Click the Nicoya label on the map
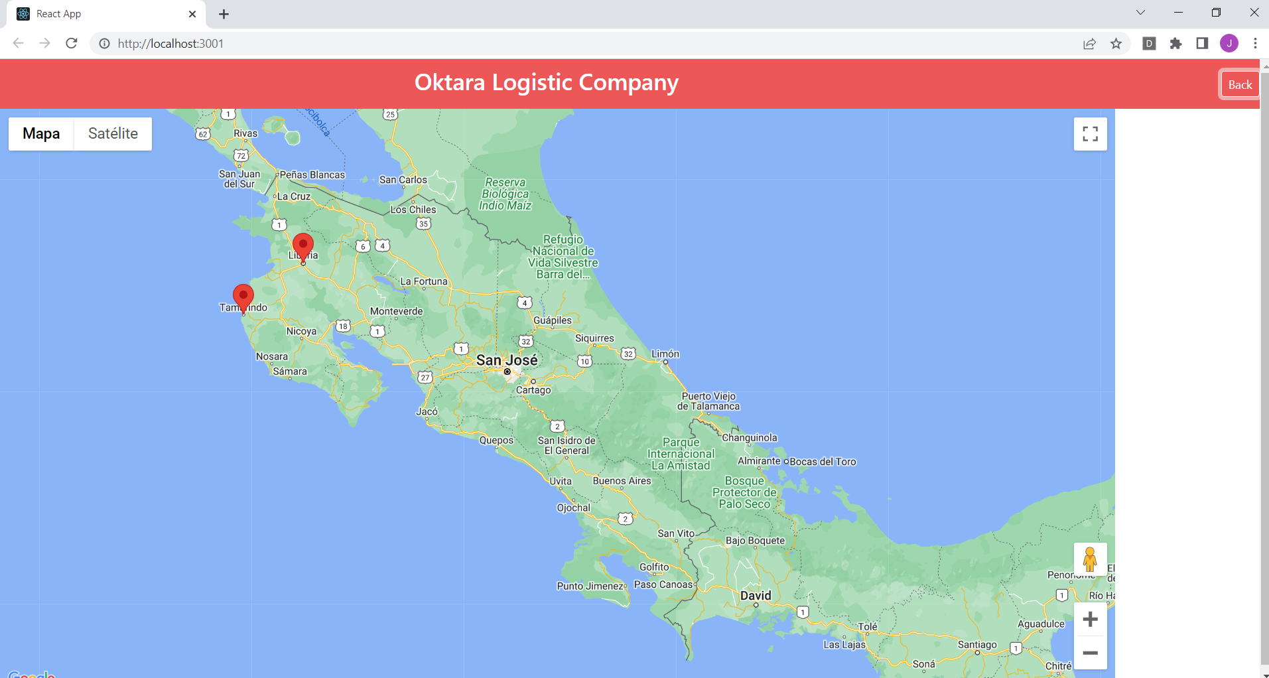The height and width of the screenshot is (678, 1269). [301, 331]
